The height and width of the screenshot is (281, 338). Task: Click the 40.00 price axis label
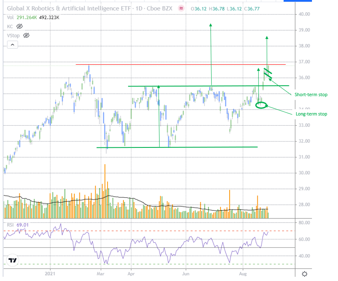point(304,14)
